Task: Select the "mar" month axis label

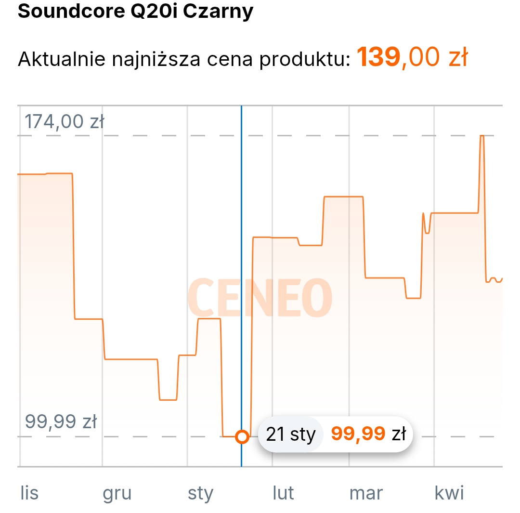Action: 366,493
